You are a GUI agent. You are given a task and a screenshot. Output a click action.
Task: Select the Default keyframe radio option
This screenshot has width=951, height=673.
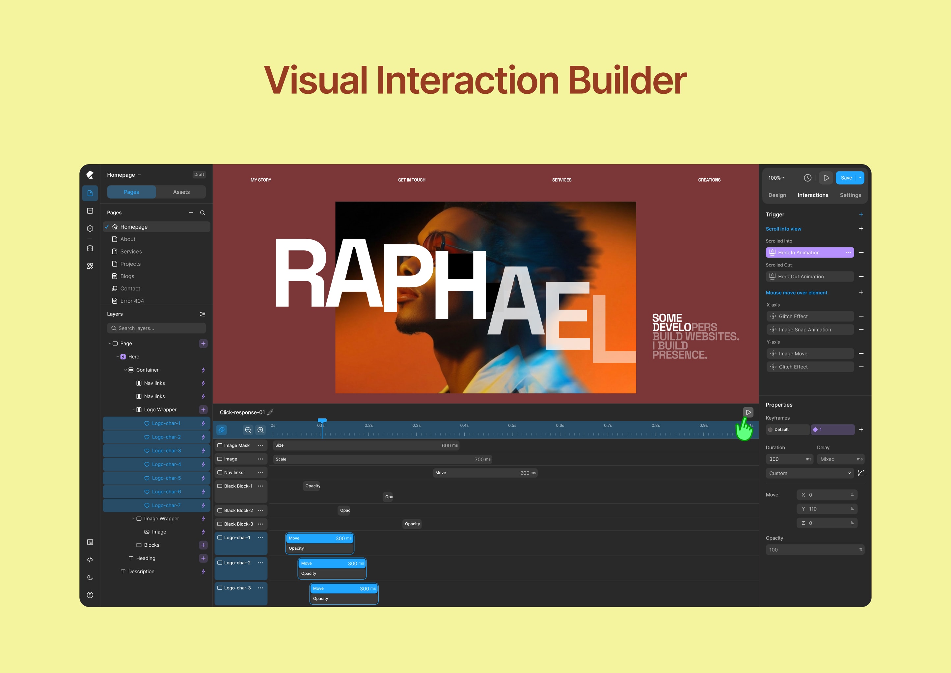tap(770, 429)
